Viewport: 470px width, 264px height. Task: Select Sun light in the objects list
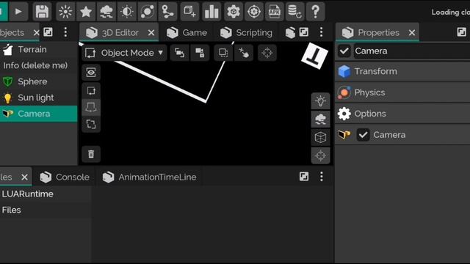click(x=38, y=98)
